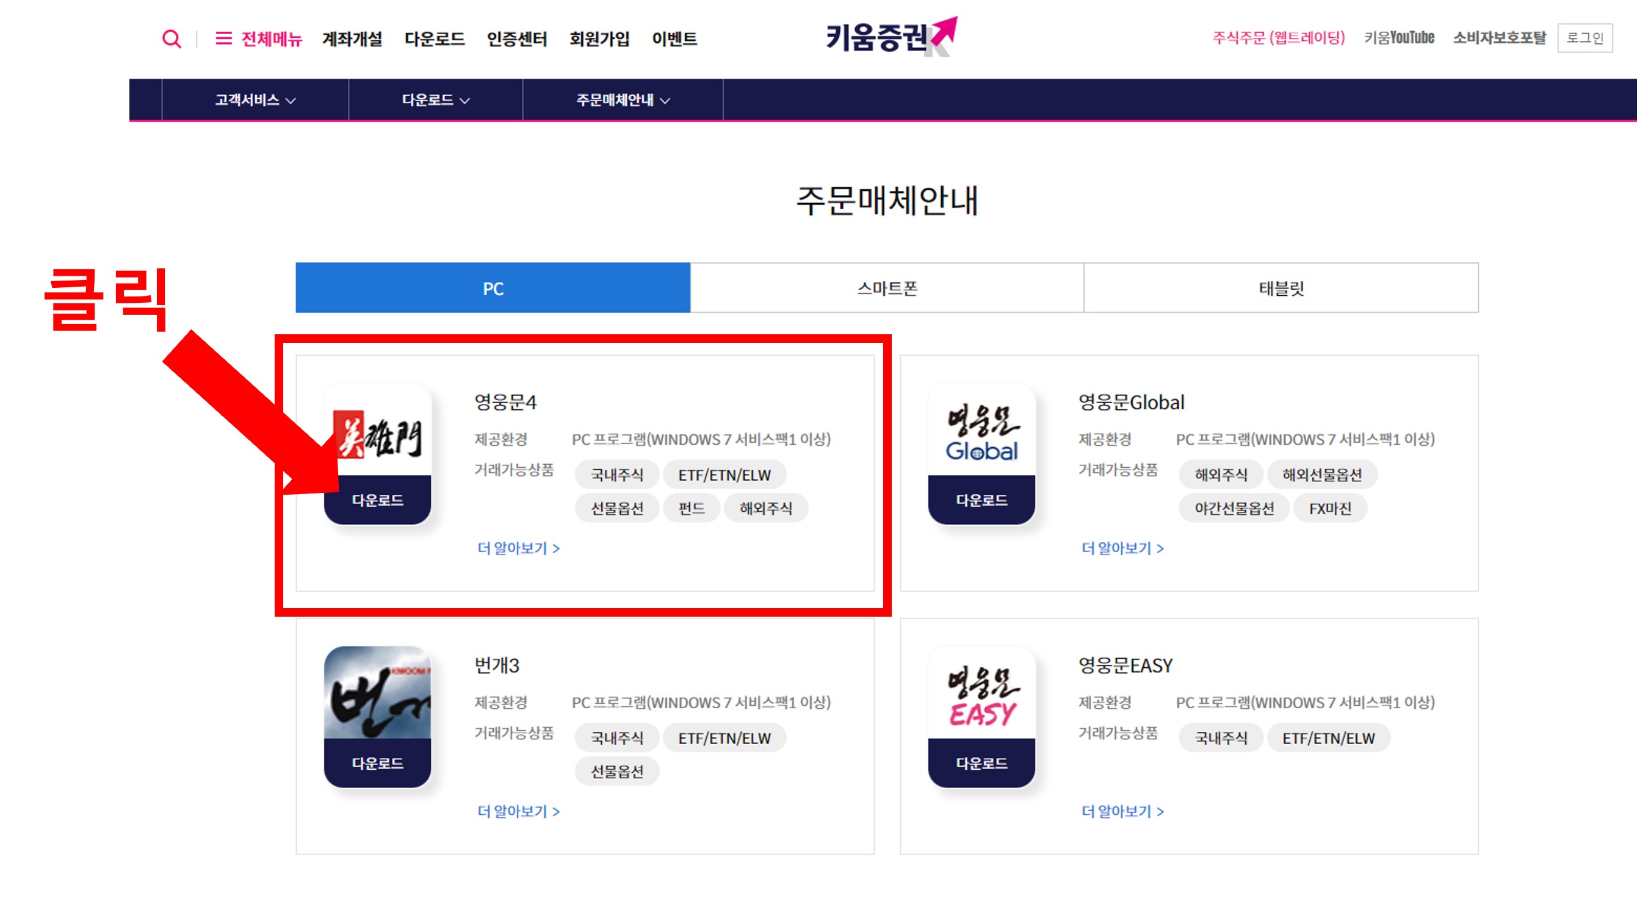Open the 소비자보호포탈 link
The image size is (1637, 918).
coord(1499,38)
